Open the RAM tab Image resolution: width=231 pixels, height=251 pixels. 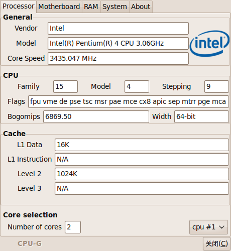(x=91, y=7)
